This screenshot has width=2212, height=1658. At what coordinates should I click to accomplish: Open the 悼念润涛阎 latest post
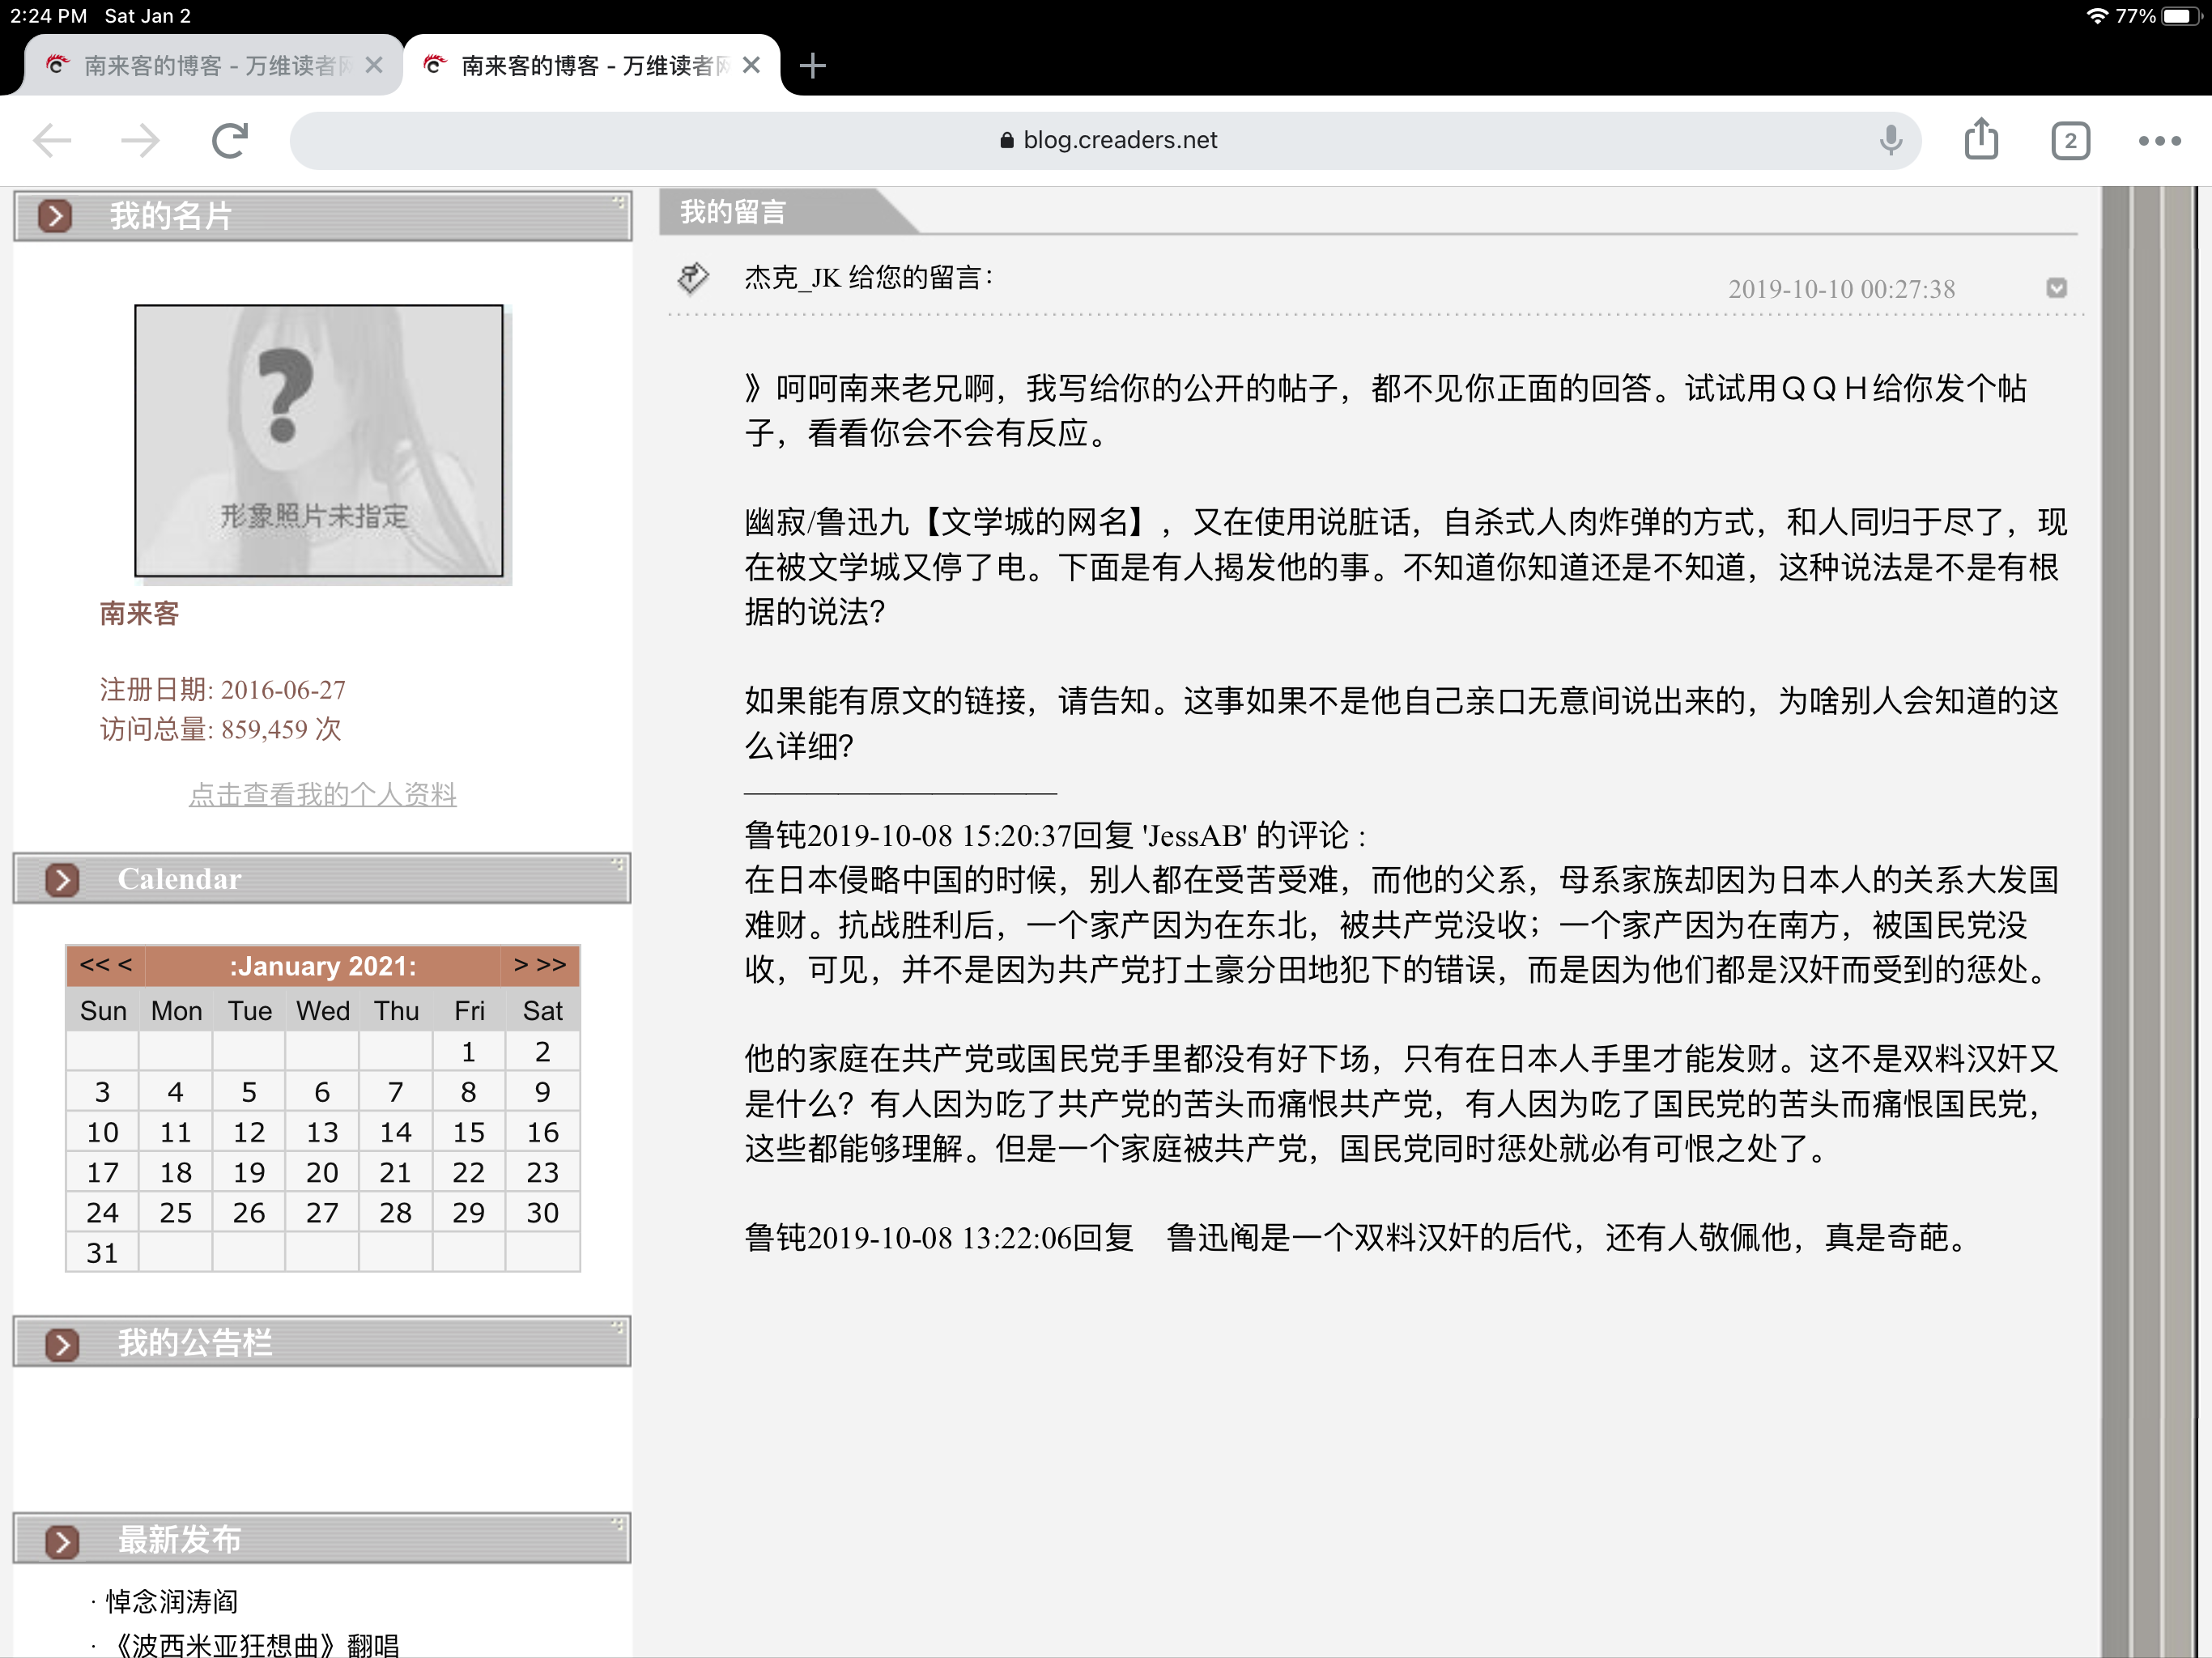point(172,1601)
